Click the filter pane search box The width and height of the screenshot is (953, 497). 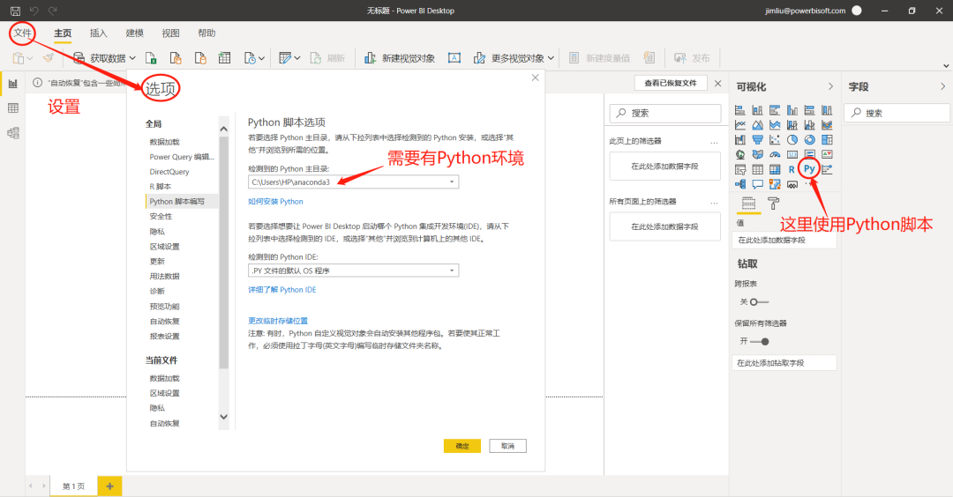(665, 113)
